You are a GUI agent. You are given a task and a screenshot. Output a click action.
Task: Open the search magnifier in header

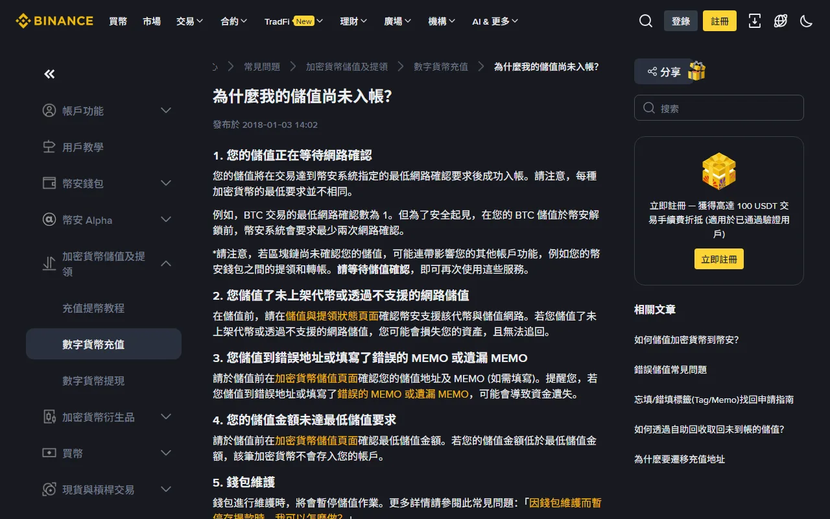[646, 21]
